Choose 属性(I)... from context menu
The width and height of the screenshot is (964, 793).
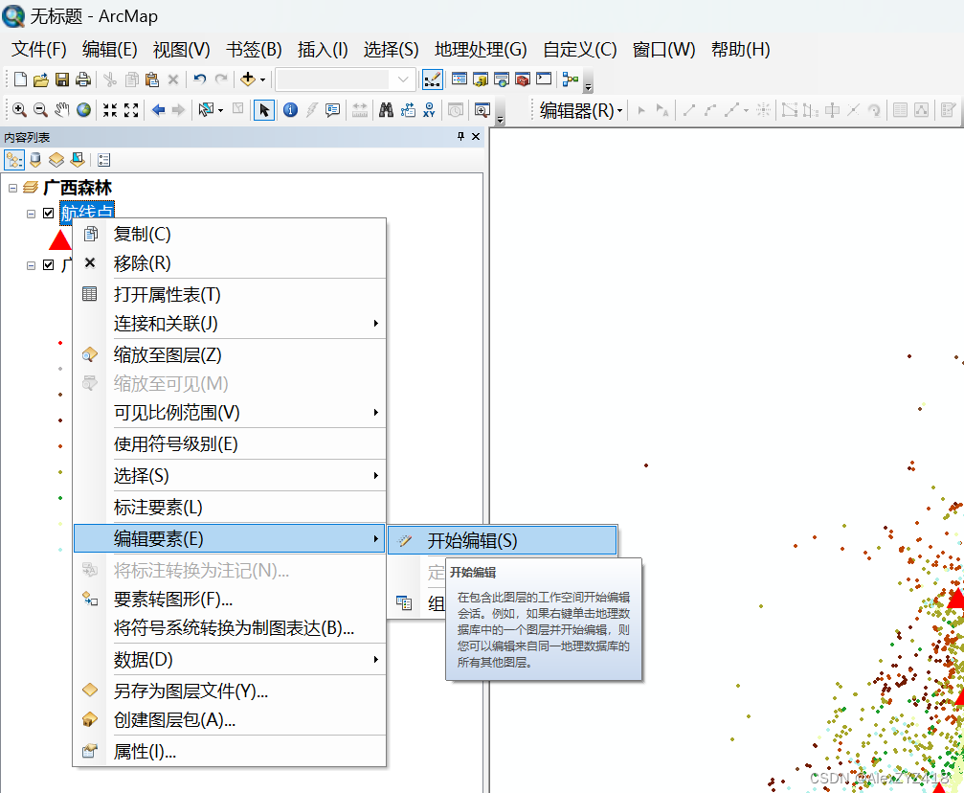click(230, 751)
